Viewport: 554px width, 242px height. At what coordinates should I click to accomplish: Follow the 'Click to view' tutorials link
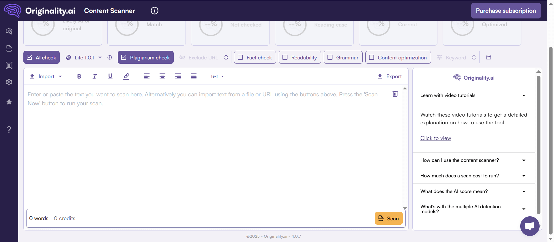[x=435, y=138]
